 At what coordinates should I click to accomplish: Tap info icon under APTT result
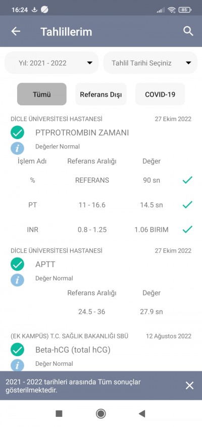[x=17, y=280]
